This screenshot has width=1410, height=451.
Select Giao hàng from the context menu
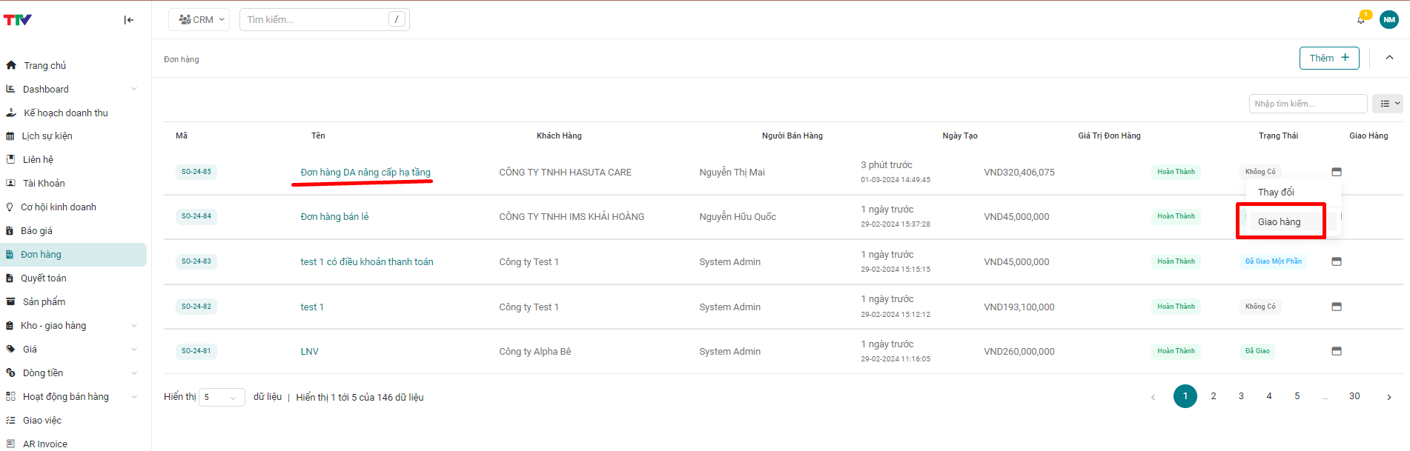click(1279, 222)
